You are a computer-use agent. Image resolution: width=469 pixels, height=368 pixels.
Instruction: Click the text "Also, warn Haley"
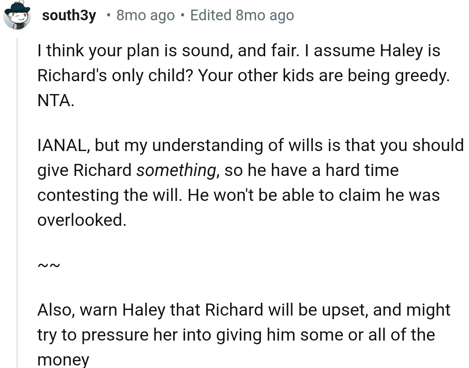point(101,310)
